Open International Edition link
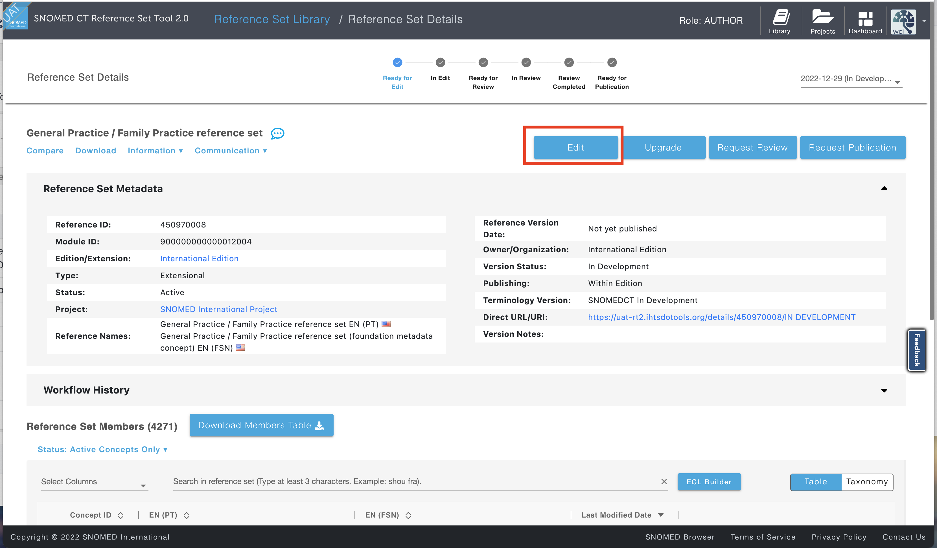The image size is (937, 548). coord(199,258)
